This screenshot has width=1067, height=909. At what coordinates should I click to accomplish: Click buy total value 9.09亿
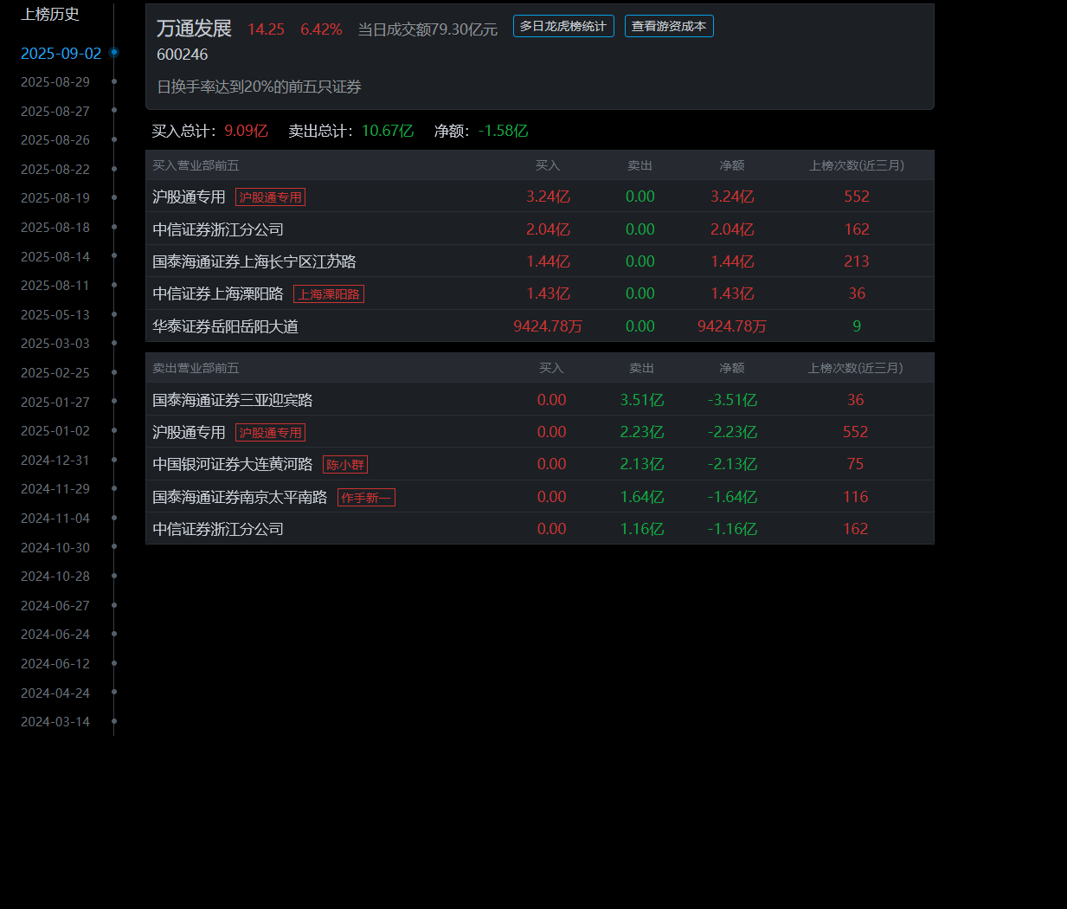247,131
